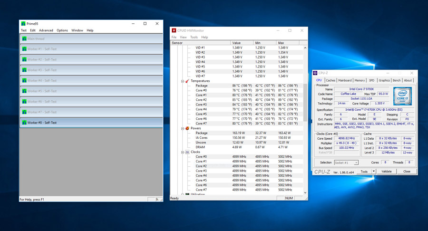428x231 pixels.
Task: Switch to the Memory tab in CPU-Z
Action: coord(360,80)
